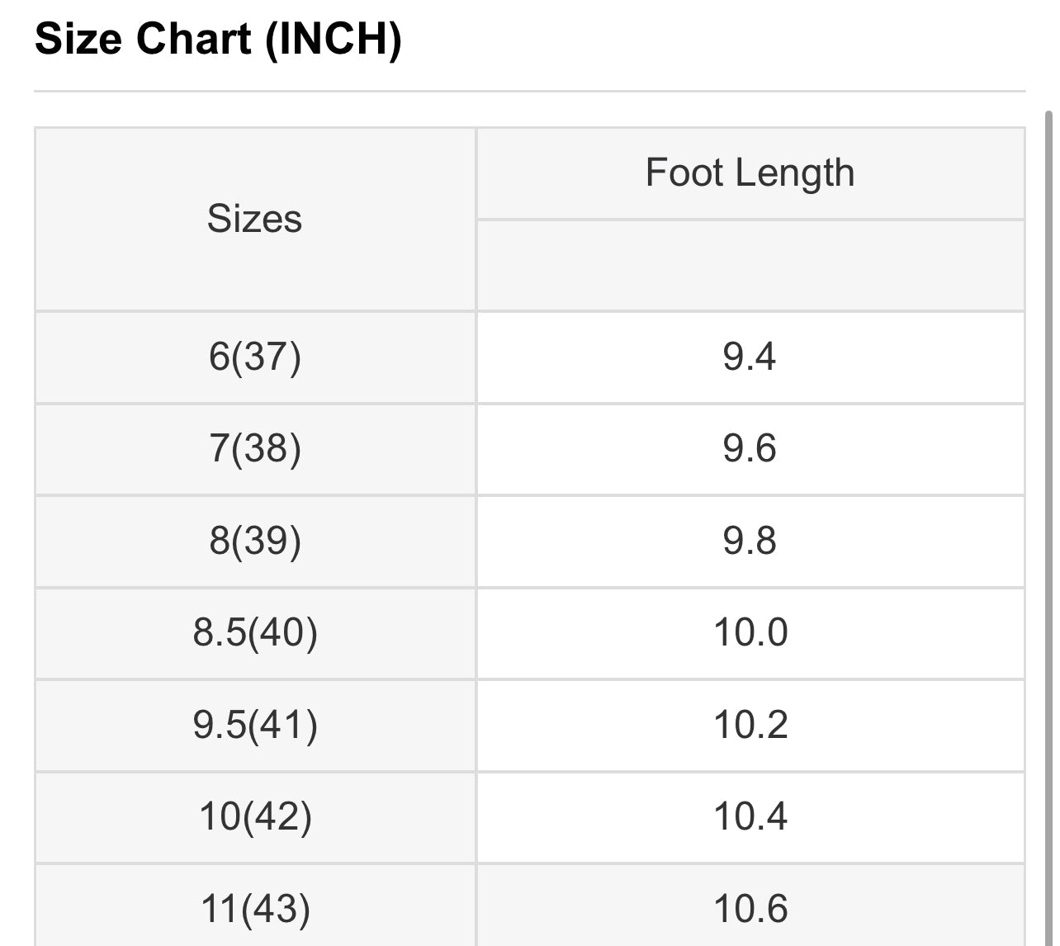Click the 9.6 foot length value
1060x946 pixels.
pos(750,449)
